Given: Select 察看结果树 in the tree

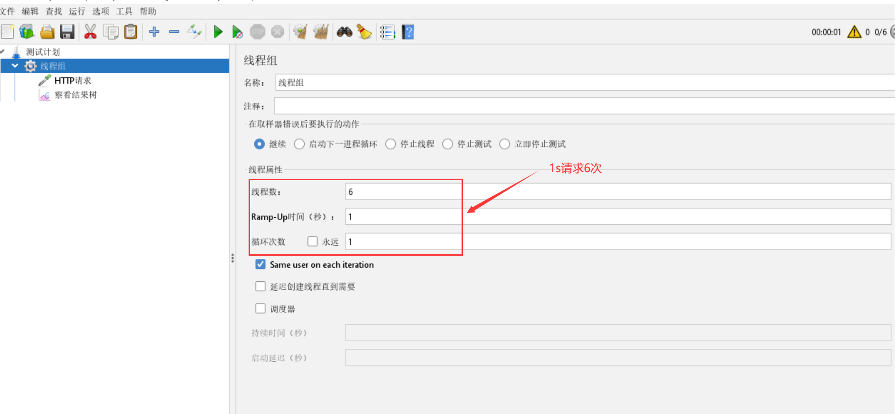Looking at the screenshot, I should [x=76, y=95].
